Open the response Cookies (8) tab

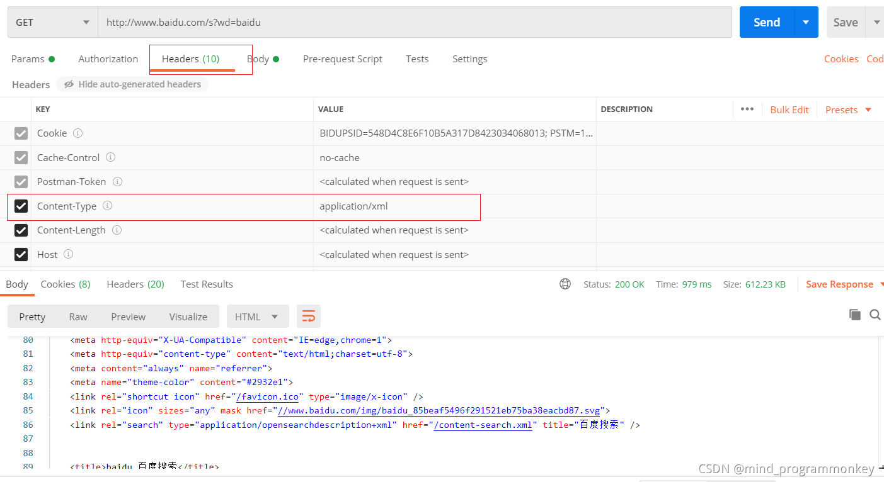pos(66,284)
